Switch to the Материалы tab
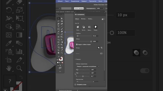This screenshot has height=91, width=163. tap(84, 19)
